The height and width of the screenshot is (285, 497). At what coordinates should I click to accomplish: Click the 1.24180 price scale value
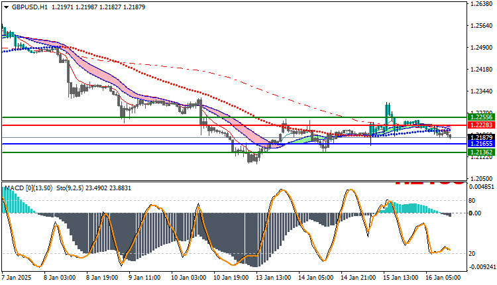pyautogui.click(x=481, y=70)
